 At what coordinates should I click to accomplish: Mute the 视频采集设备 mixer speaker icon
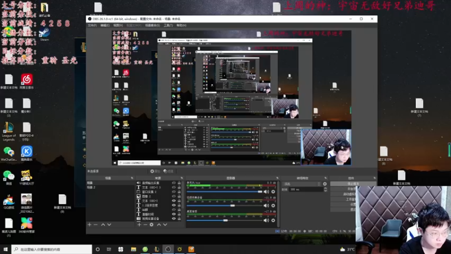pos(266,205)
